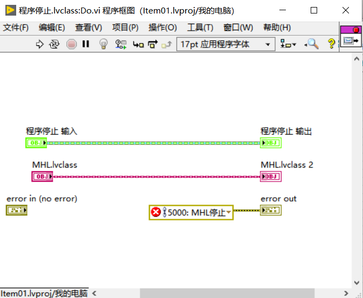The height and width of the screenshot is (298, 363).
Task: Click the magenta MHL class wire
Action: (156, 177)
